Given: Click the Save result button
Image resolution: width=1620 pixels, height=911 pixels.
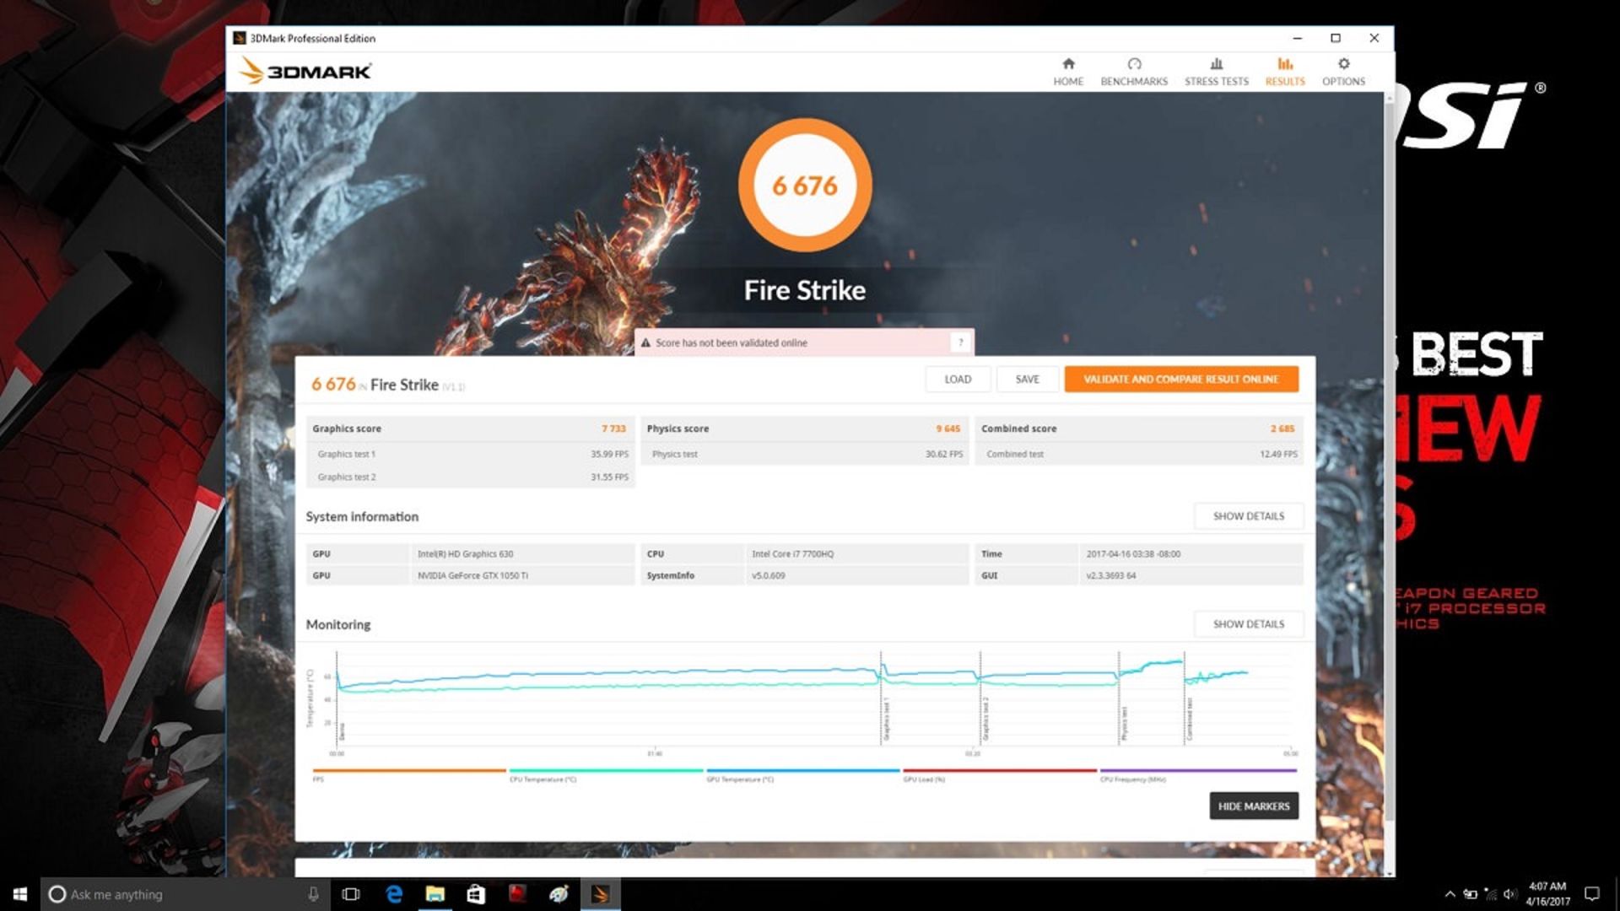Looking at the screenshot, I should [1027, 380].
